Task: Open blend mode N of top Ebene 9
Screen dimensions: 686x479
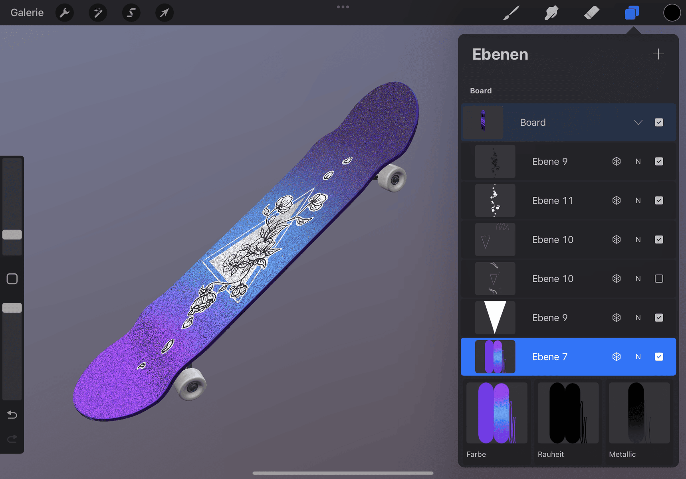Action: click(638, 161)
